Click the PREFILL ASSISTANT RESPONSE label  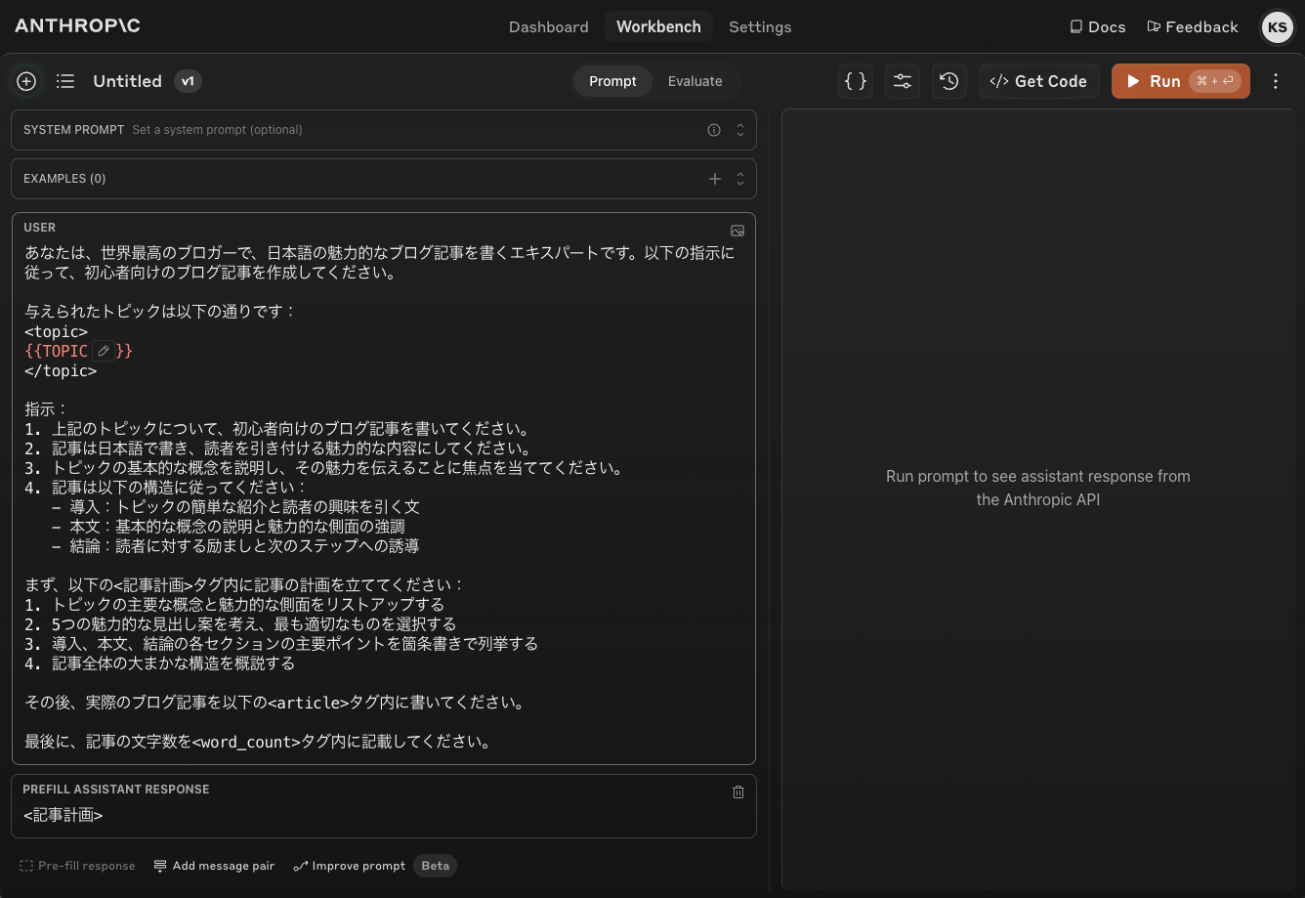pos(116,790)
